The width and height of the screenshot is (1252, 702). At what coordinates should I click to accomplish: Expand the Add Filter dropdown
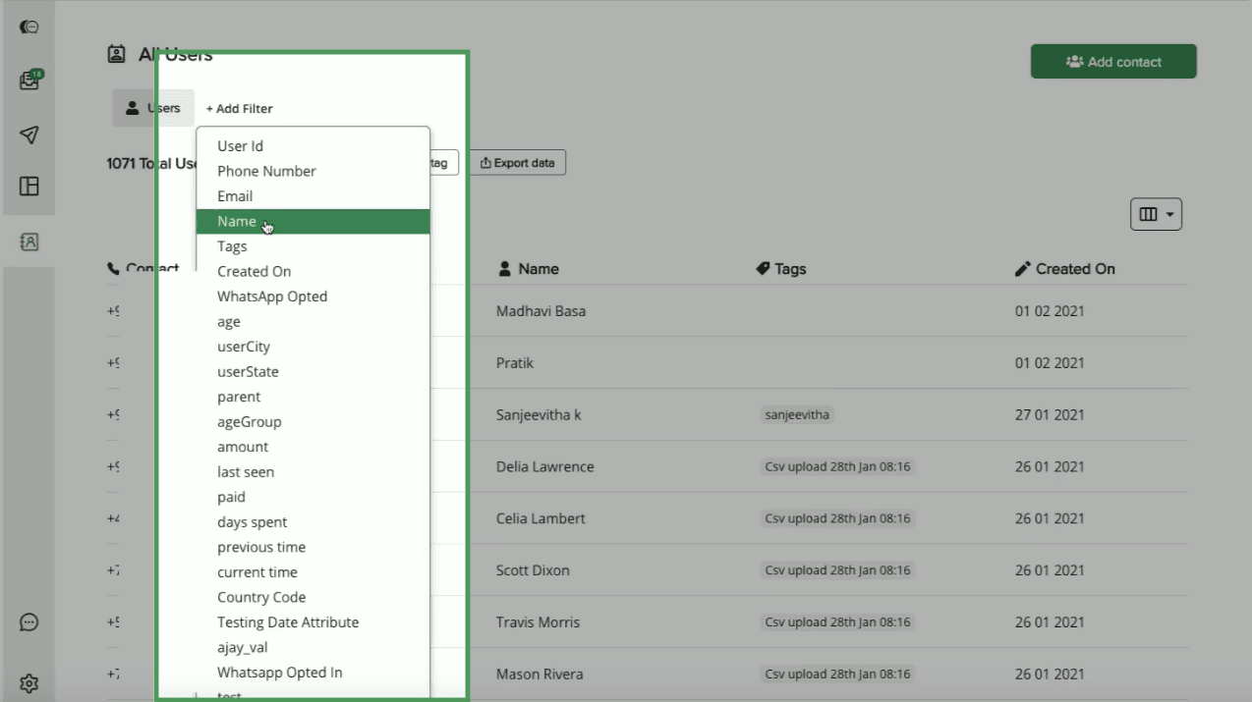(x=240, y=109)
